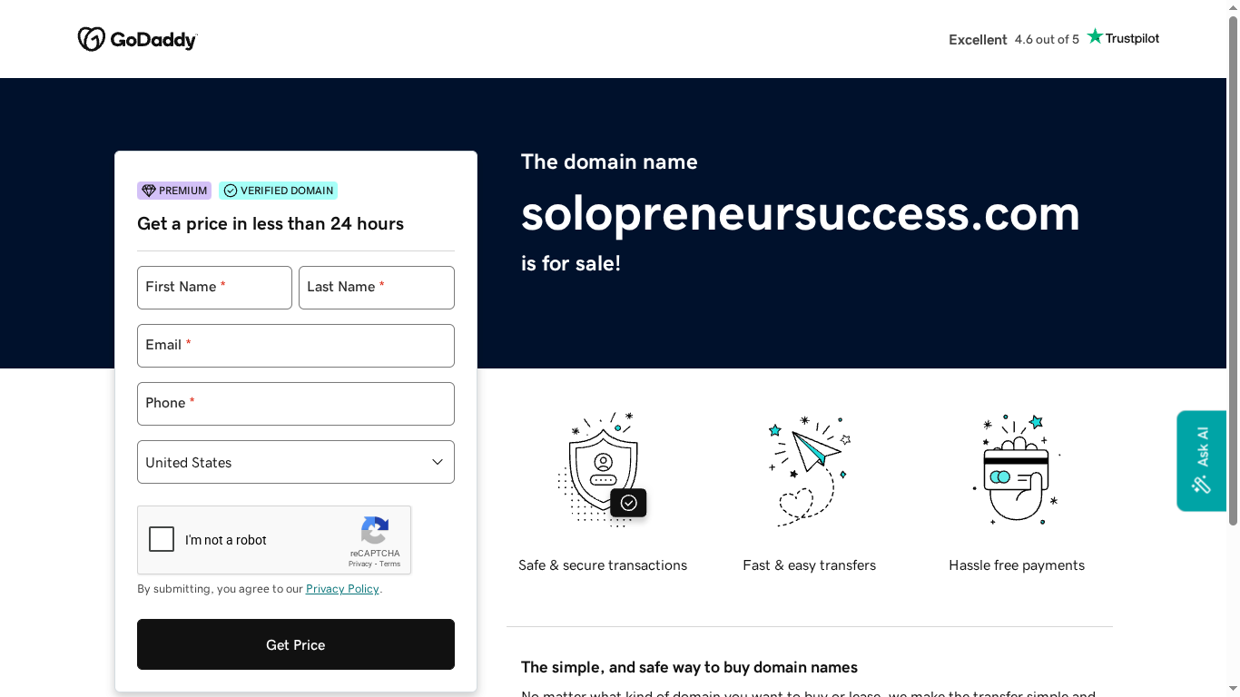Click the dark checkmark badge on the shield illustration
Screen dimensions: 1240x697
pyautogui.click(x=628, y=502)
